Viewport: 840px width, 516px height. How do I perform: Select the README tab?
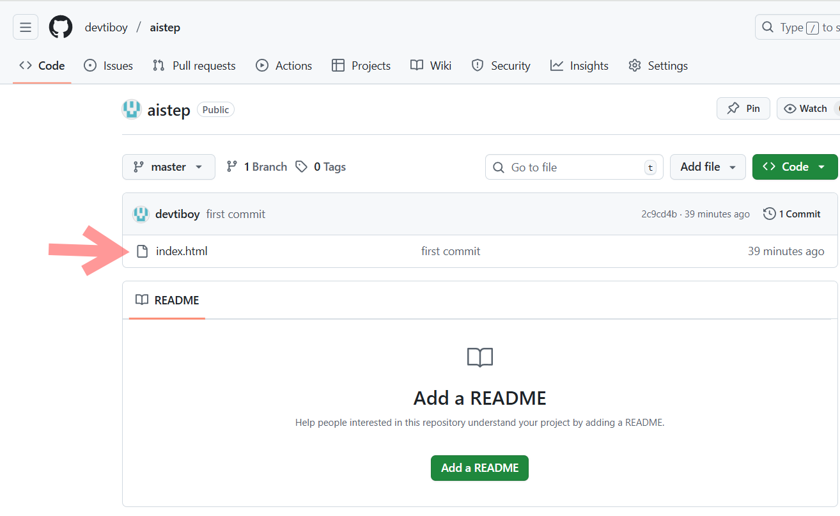(167, 301)
